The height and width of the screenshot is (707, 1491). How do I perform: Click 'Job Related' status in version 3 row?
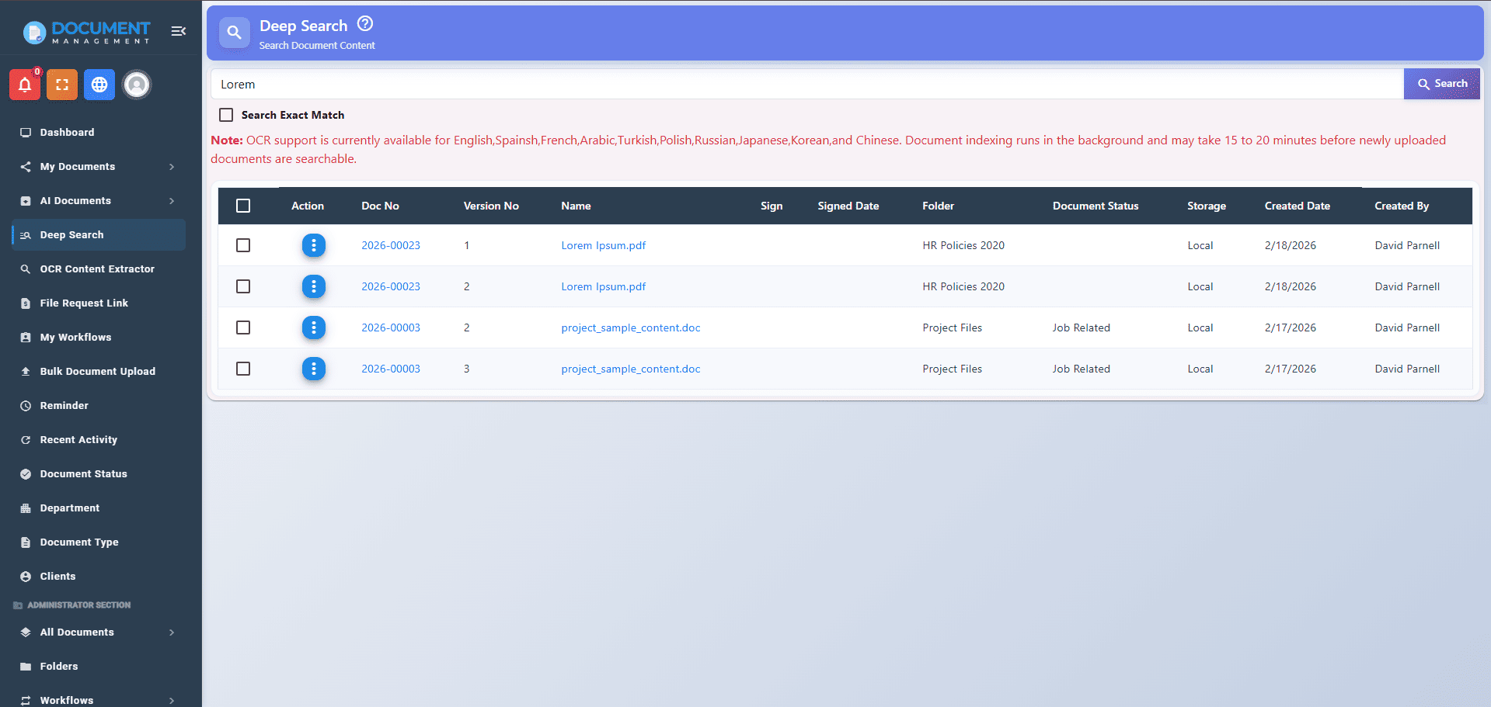(1081, 369)
